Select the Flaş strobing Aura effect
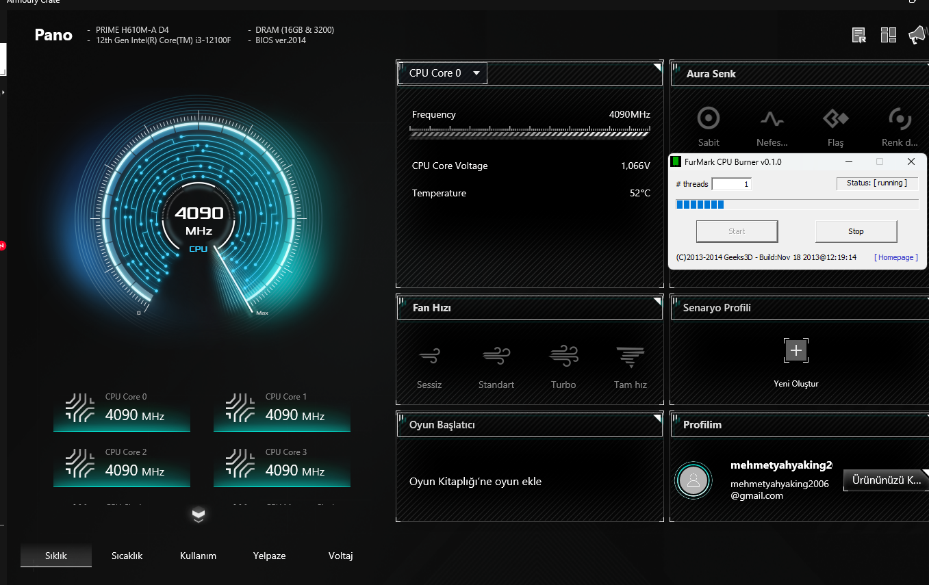Viewport: 929px width, 585px height. tap(835, 127)
